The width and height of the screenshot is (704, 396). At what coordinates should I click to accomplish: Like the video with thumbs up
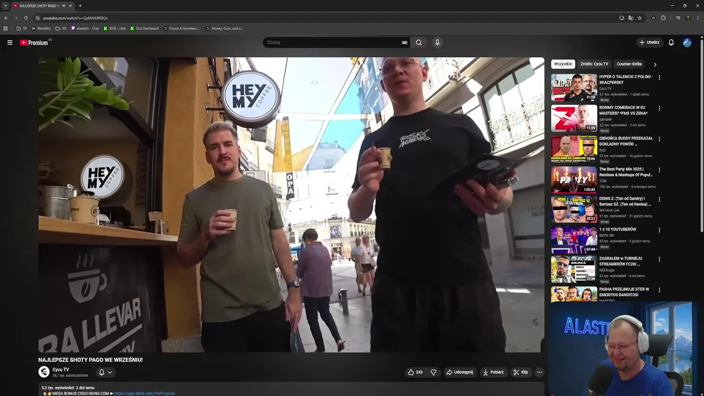415,372
